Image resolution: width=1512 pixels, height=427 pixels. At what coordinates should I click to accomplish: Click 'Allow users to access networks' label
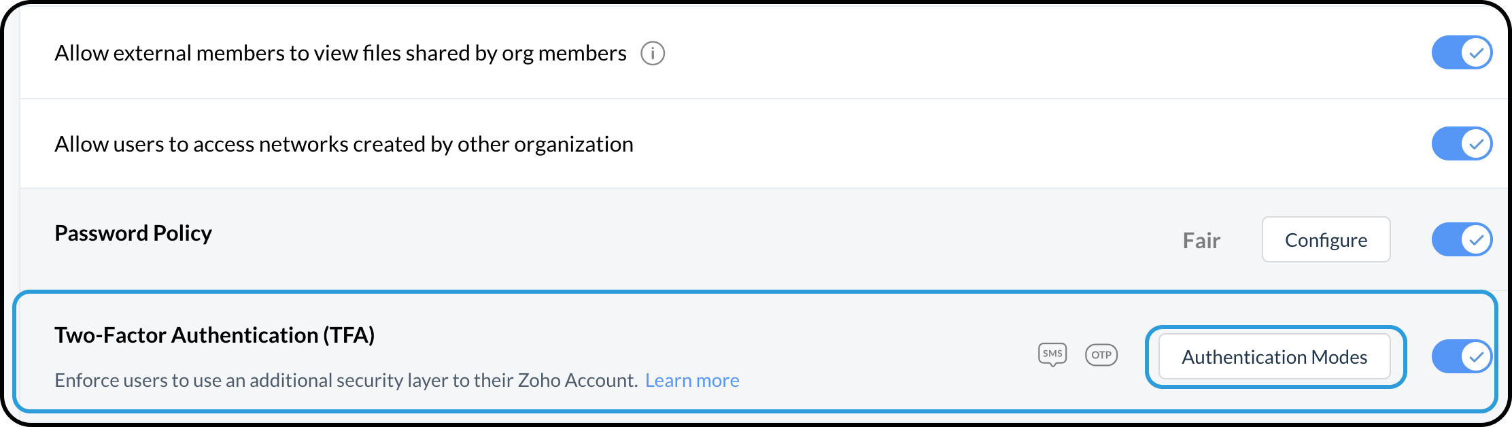pyautogui.click(x=343, y=144)
